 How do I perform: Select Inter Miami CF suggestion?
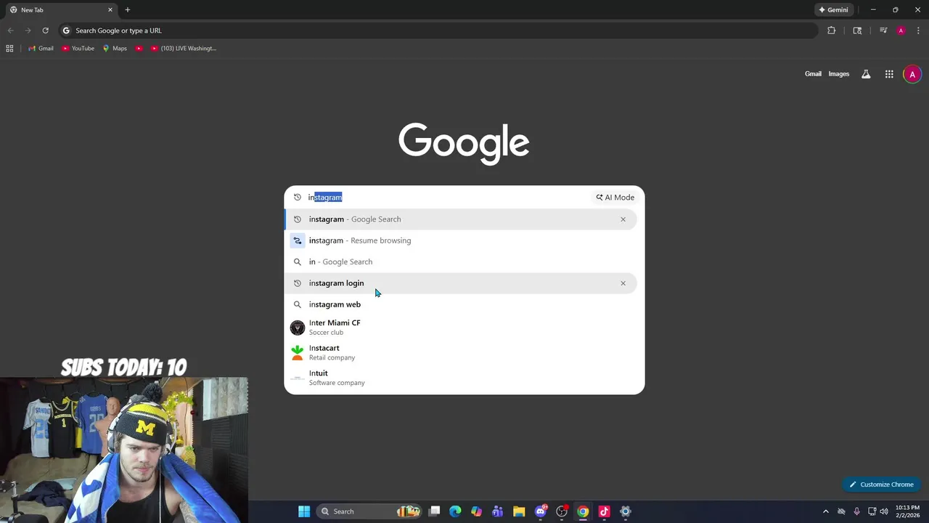pyautogui.click(x=460, y=327)
